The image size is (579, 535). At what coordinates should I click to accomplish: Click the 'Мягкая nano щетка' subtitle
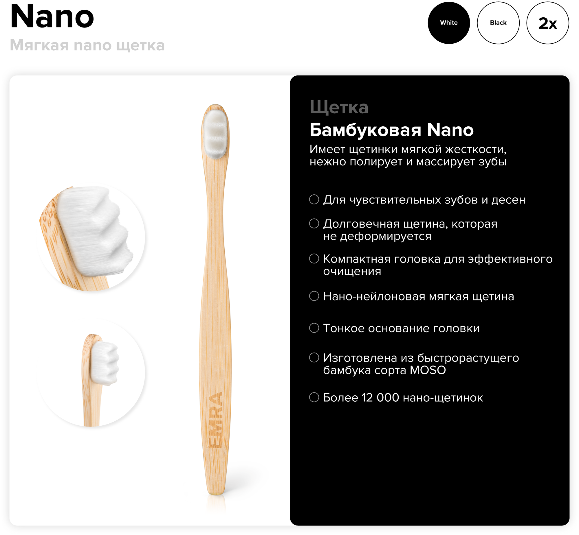point(87,45)
